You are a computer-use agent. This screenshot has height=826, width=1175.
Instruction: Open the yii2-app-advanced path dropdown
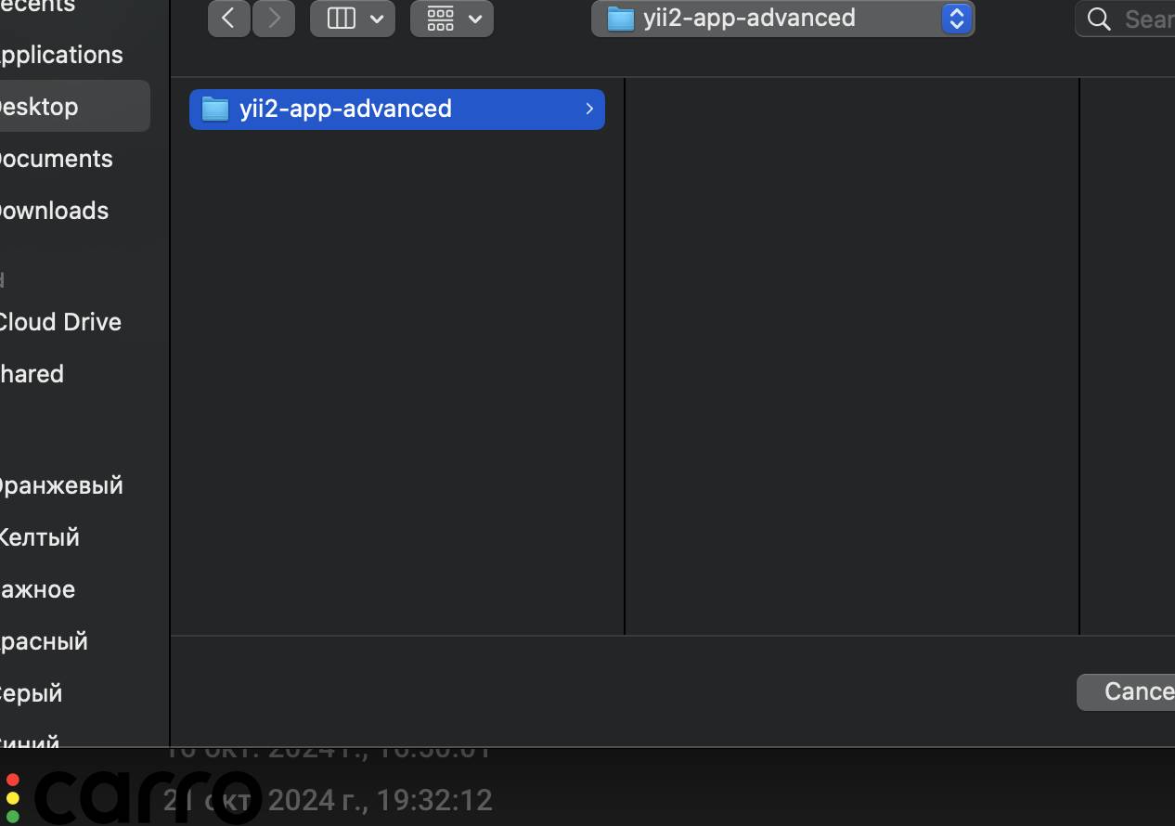click(782, 19)
